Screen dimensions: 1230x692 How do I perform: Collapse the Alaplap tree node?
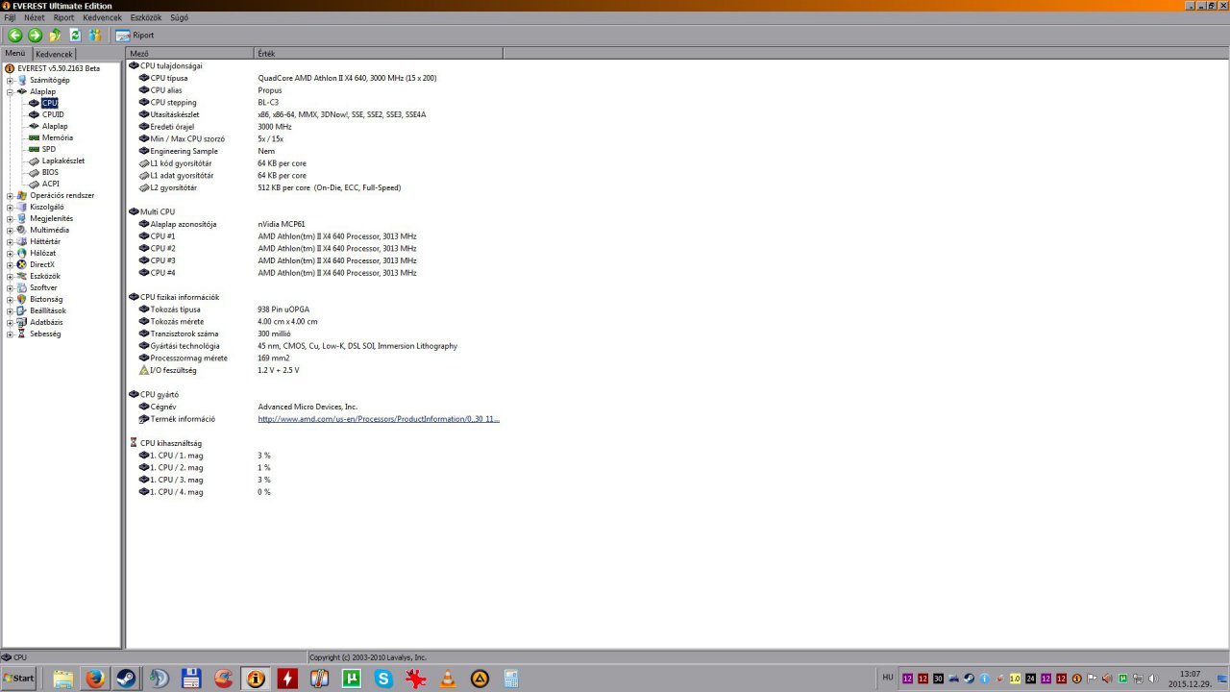(x=10, y=91)
